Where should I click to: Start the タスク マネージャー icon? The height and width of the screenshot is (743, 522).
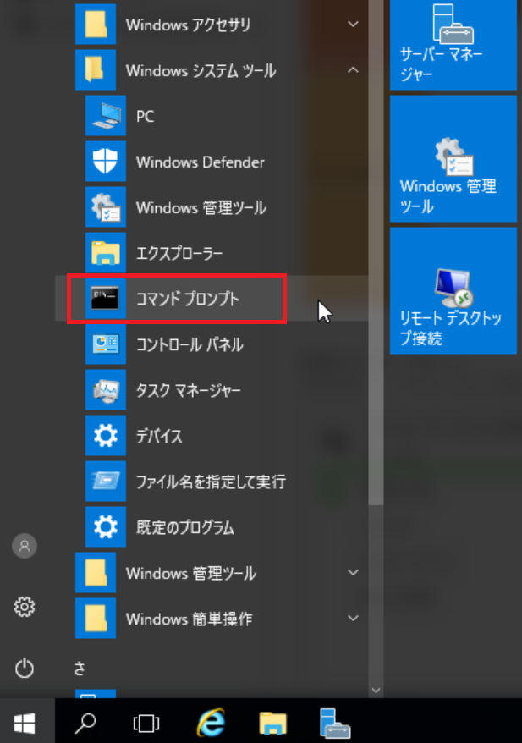click(106, 390)
